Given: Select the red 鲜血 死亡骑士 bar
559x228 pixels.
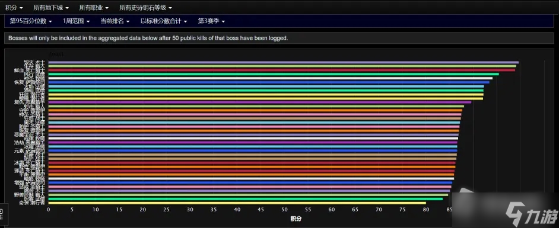Looking at the screenshot, I should 282,70.
